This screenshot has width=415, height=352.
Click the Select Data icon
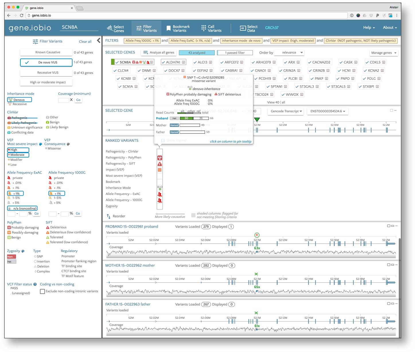pyautogui.click(x=243, y=28)
